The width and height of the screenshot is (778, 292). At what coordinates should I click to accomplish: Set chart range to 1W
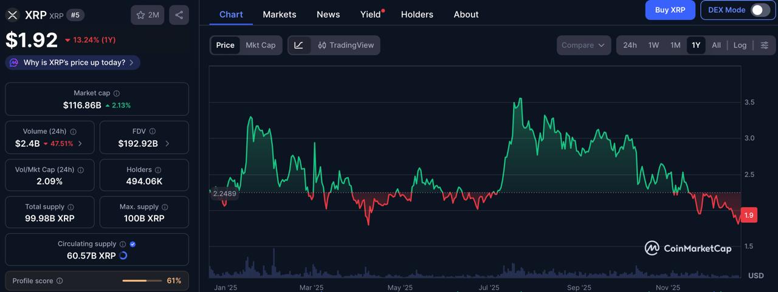pyautogui.click(x=653, y=46)
